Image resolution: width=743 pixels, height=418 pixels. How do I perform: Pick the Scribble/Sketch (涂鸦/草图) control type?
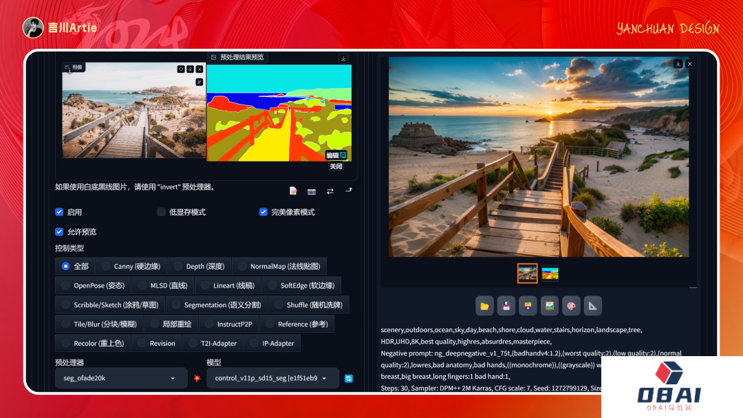click(x=110, y=305)
